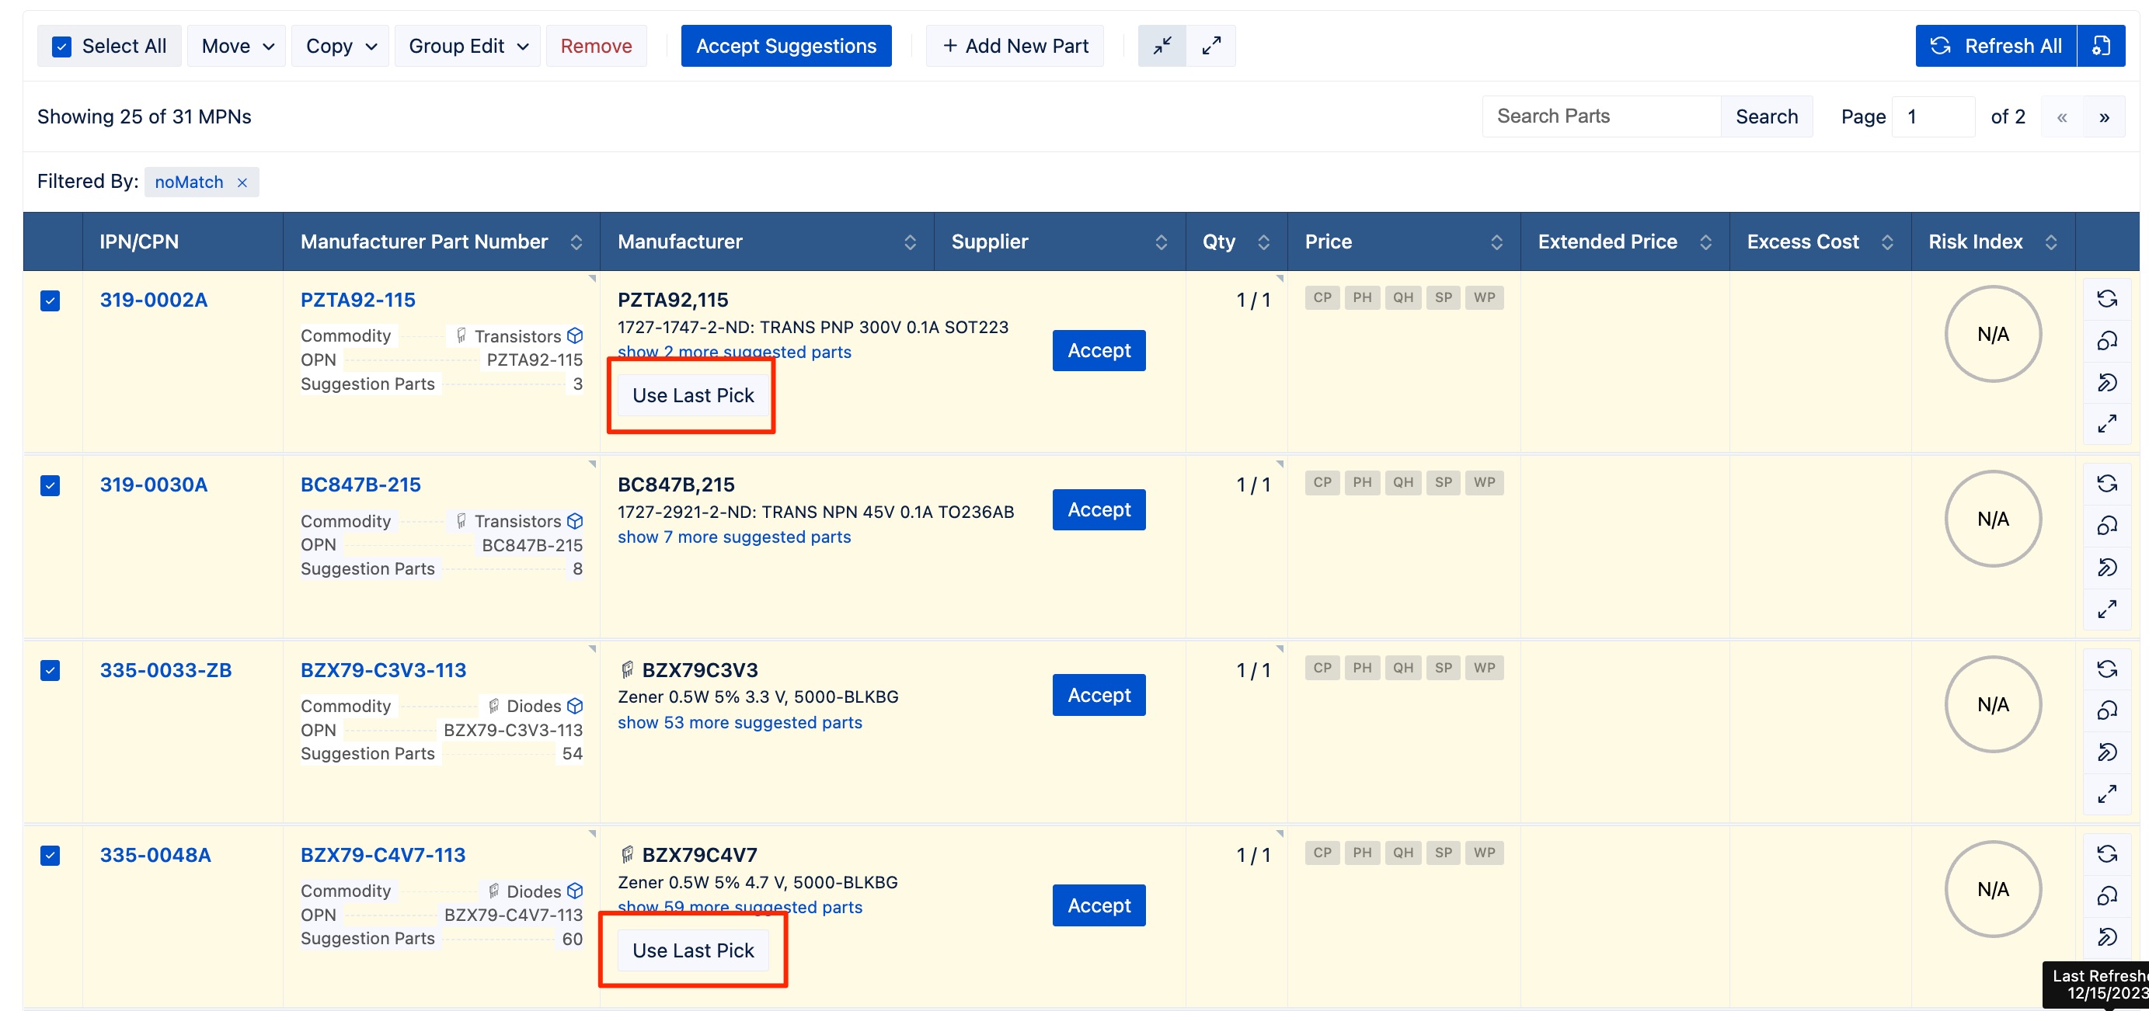This screenshot has width=2149, height=1011.
Task: Toggle the Select All checkbox
Action: pos(61,47)
